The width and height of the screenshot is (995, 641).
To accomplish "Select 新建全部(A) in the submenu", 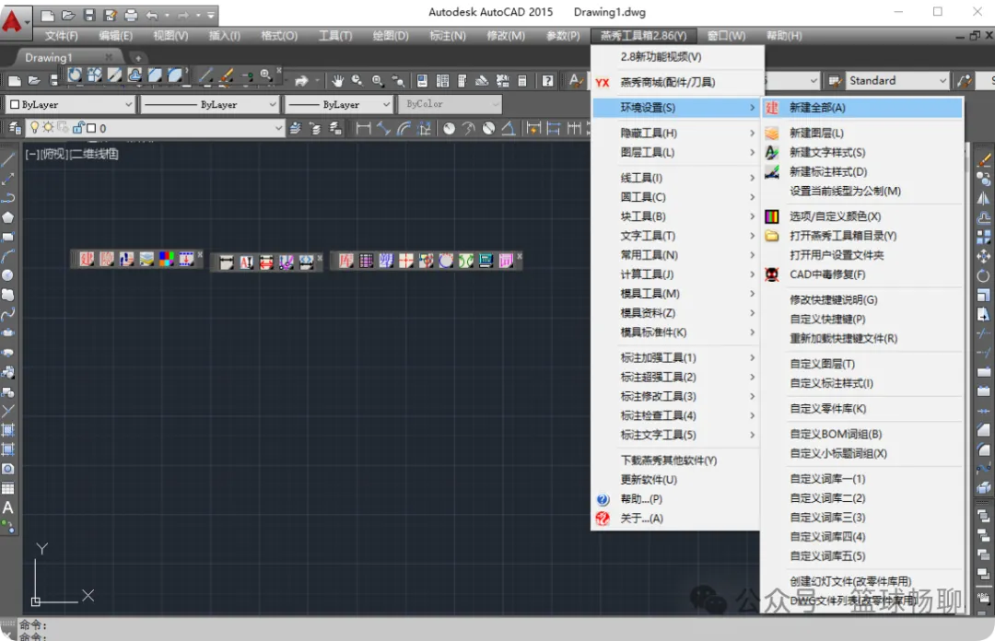I will (862, 108).
